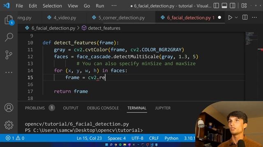This screenshot has height=147, width=263.
Task: Click the VS Code logo icon
Action: (x=7, y=6)
